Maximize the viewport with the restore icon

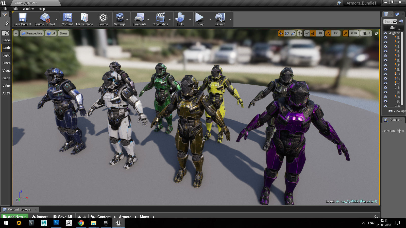pos(376,33)
